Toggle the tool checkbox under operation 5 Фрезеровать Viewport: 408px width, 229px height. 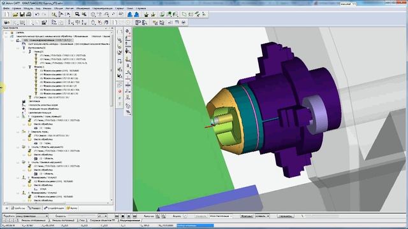tap(30, 181)
